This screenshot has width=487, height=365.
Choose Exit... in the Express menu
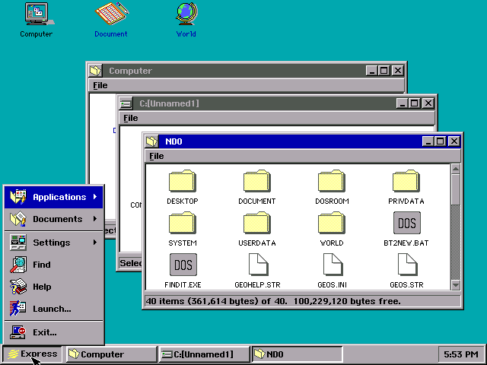point(54,332)
